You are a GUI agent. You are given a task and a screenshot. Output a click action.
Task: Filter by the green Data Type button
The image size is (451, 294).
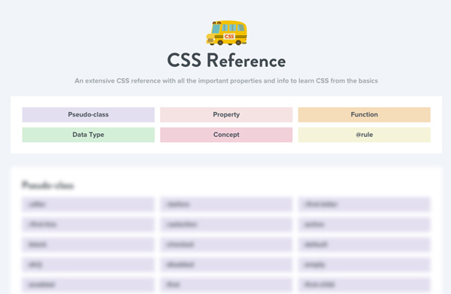pos(88,135)
